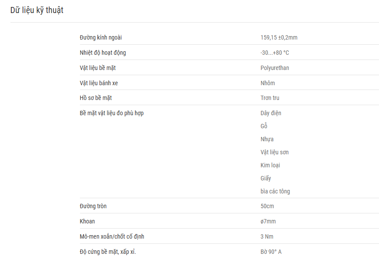Image resolution: width=379 pixels, height=266 pixels.
Task: Select the 'Đường kính ngoài' label
Action: tap(101, 37)
